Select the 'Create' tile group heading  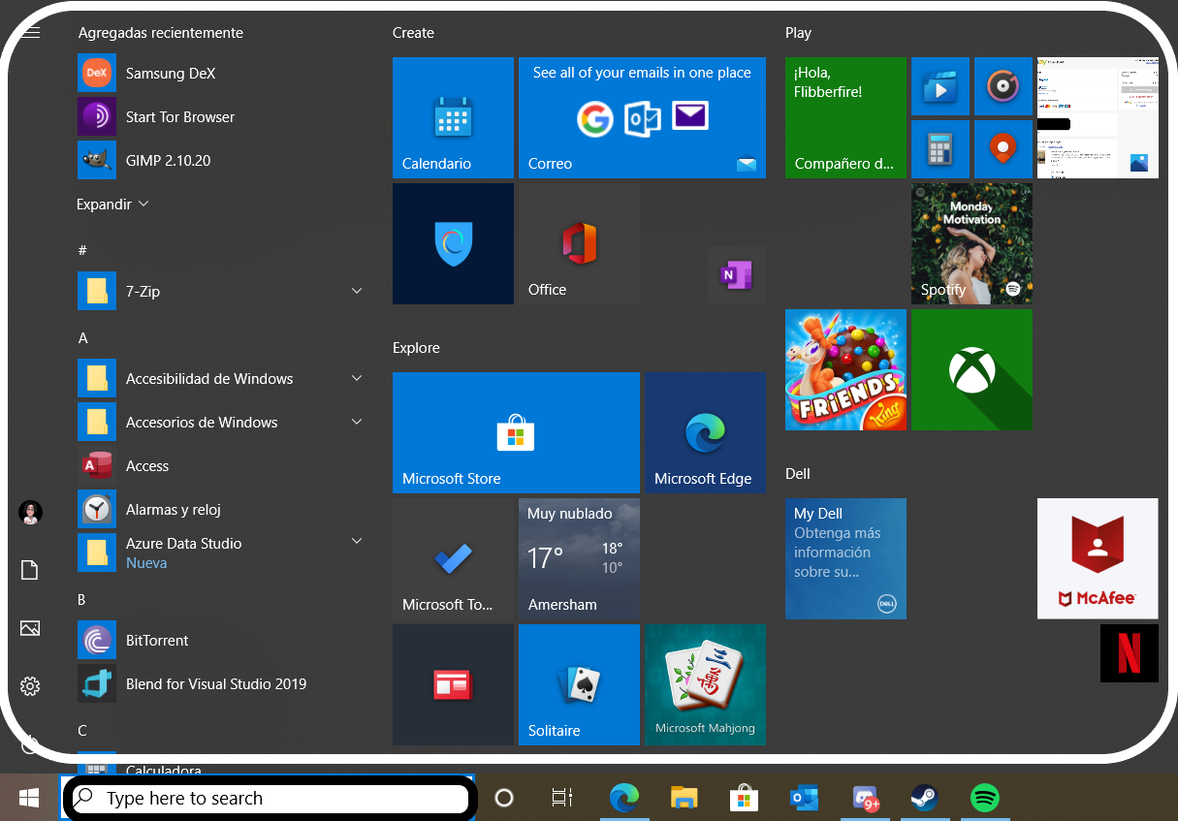click(x=413, y=33)
